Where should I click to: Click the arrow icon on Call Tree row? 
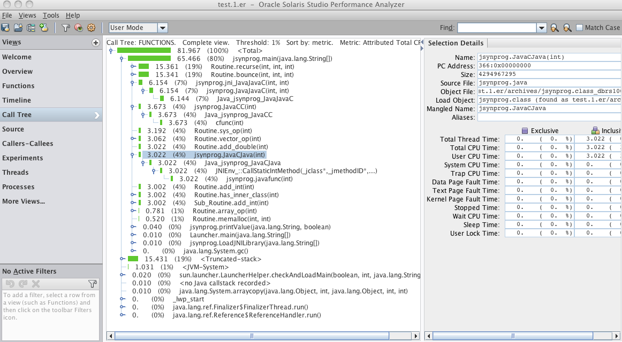97,115
